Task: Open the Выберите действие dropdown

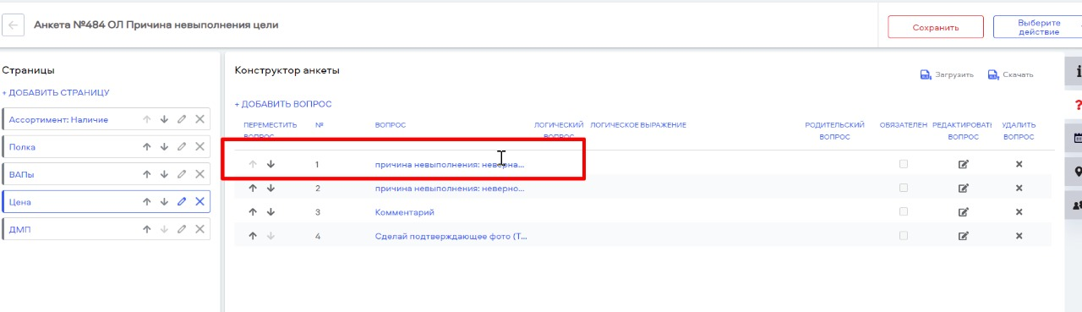Action: (1038, 27)
